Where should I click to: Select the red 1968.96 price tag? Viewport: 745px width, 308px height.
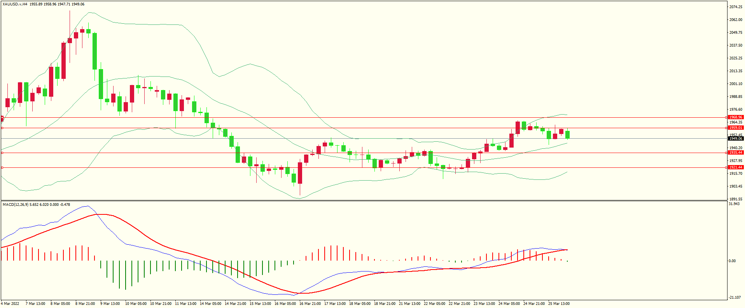[736, 117]
